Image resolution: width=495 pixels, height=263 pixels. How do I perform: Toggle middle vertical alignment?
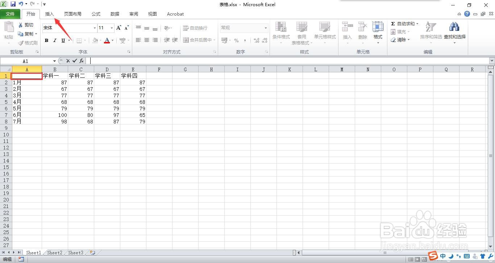[147, 28]
